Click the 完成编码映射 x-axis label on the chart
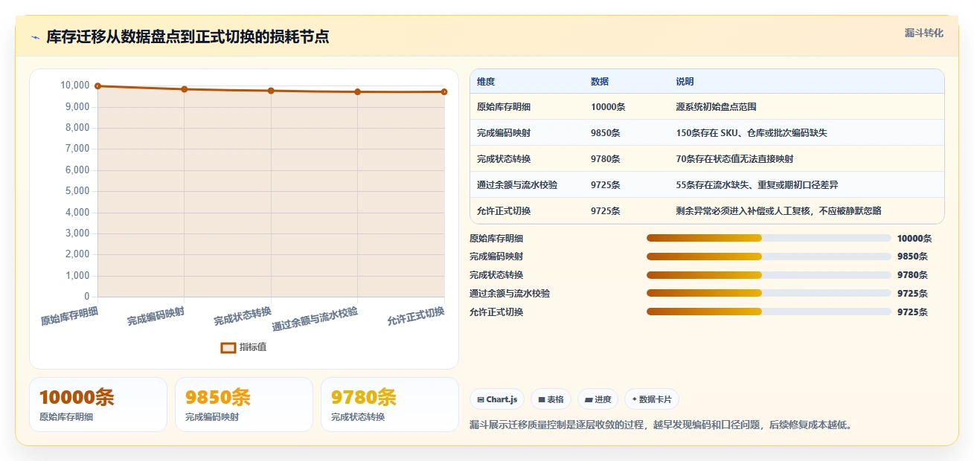Image resolution: width=974 pixels, height=461 pixels. (156, 315)
